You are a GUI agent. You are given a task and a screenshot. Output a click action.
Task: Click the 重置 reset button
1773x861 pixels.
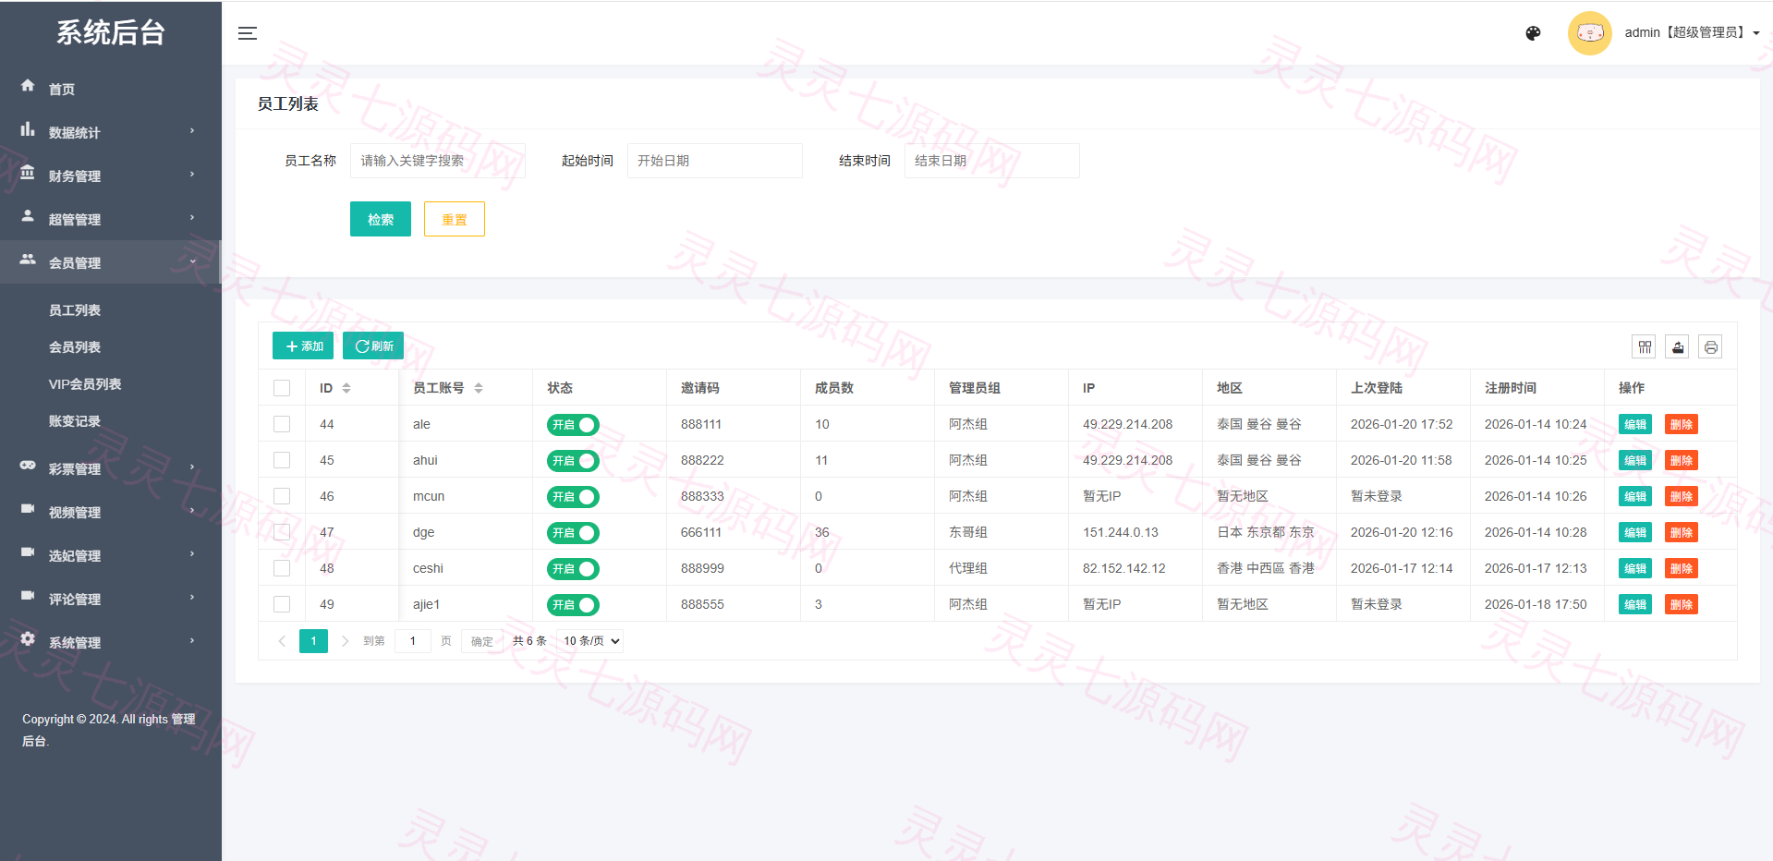coord(455,219)
